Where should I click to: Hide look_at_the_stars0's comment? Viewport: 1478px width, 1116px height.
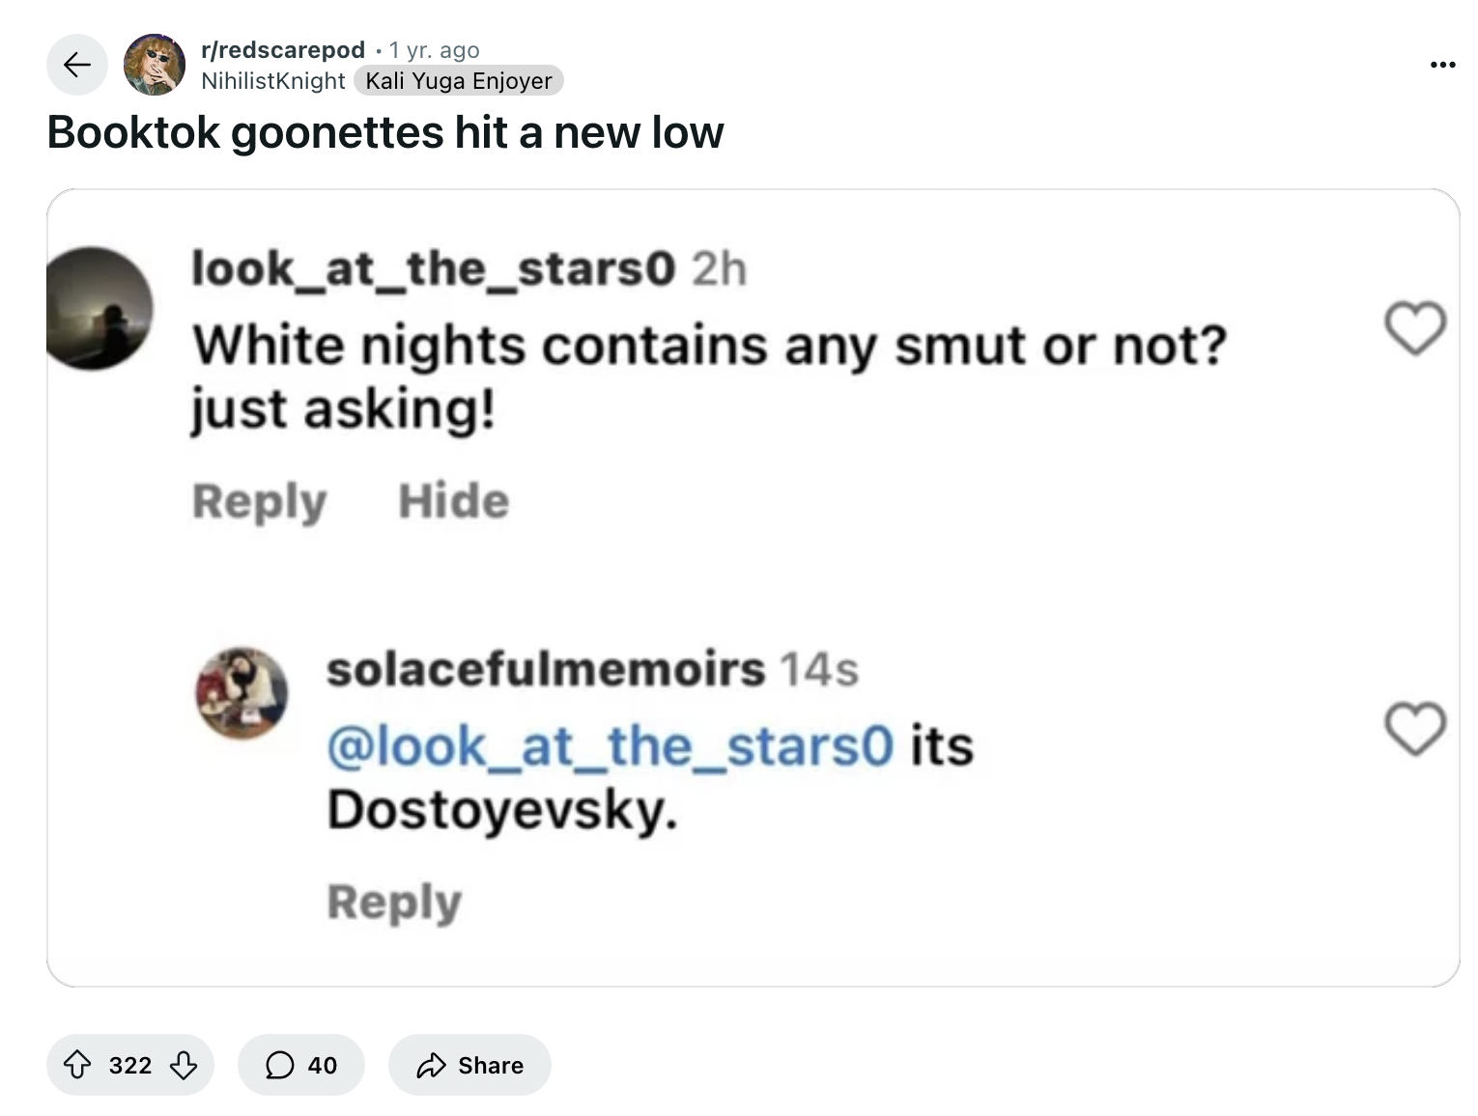click(x=453, y=500)
